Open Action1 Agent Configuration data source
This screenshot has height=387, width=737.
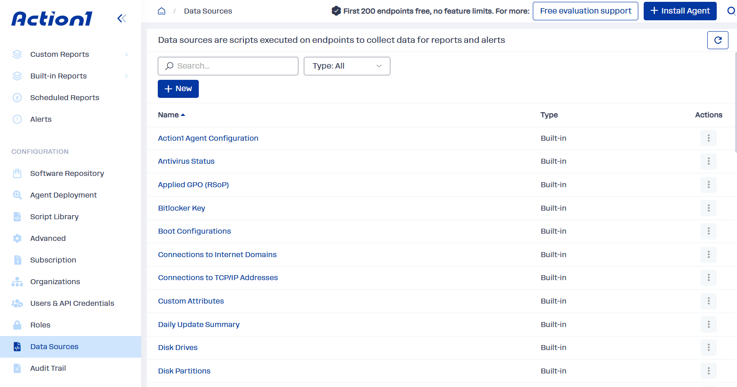(x=208, y=138)
